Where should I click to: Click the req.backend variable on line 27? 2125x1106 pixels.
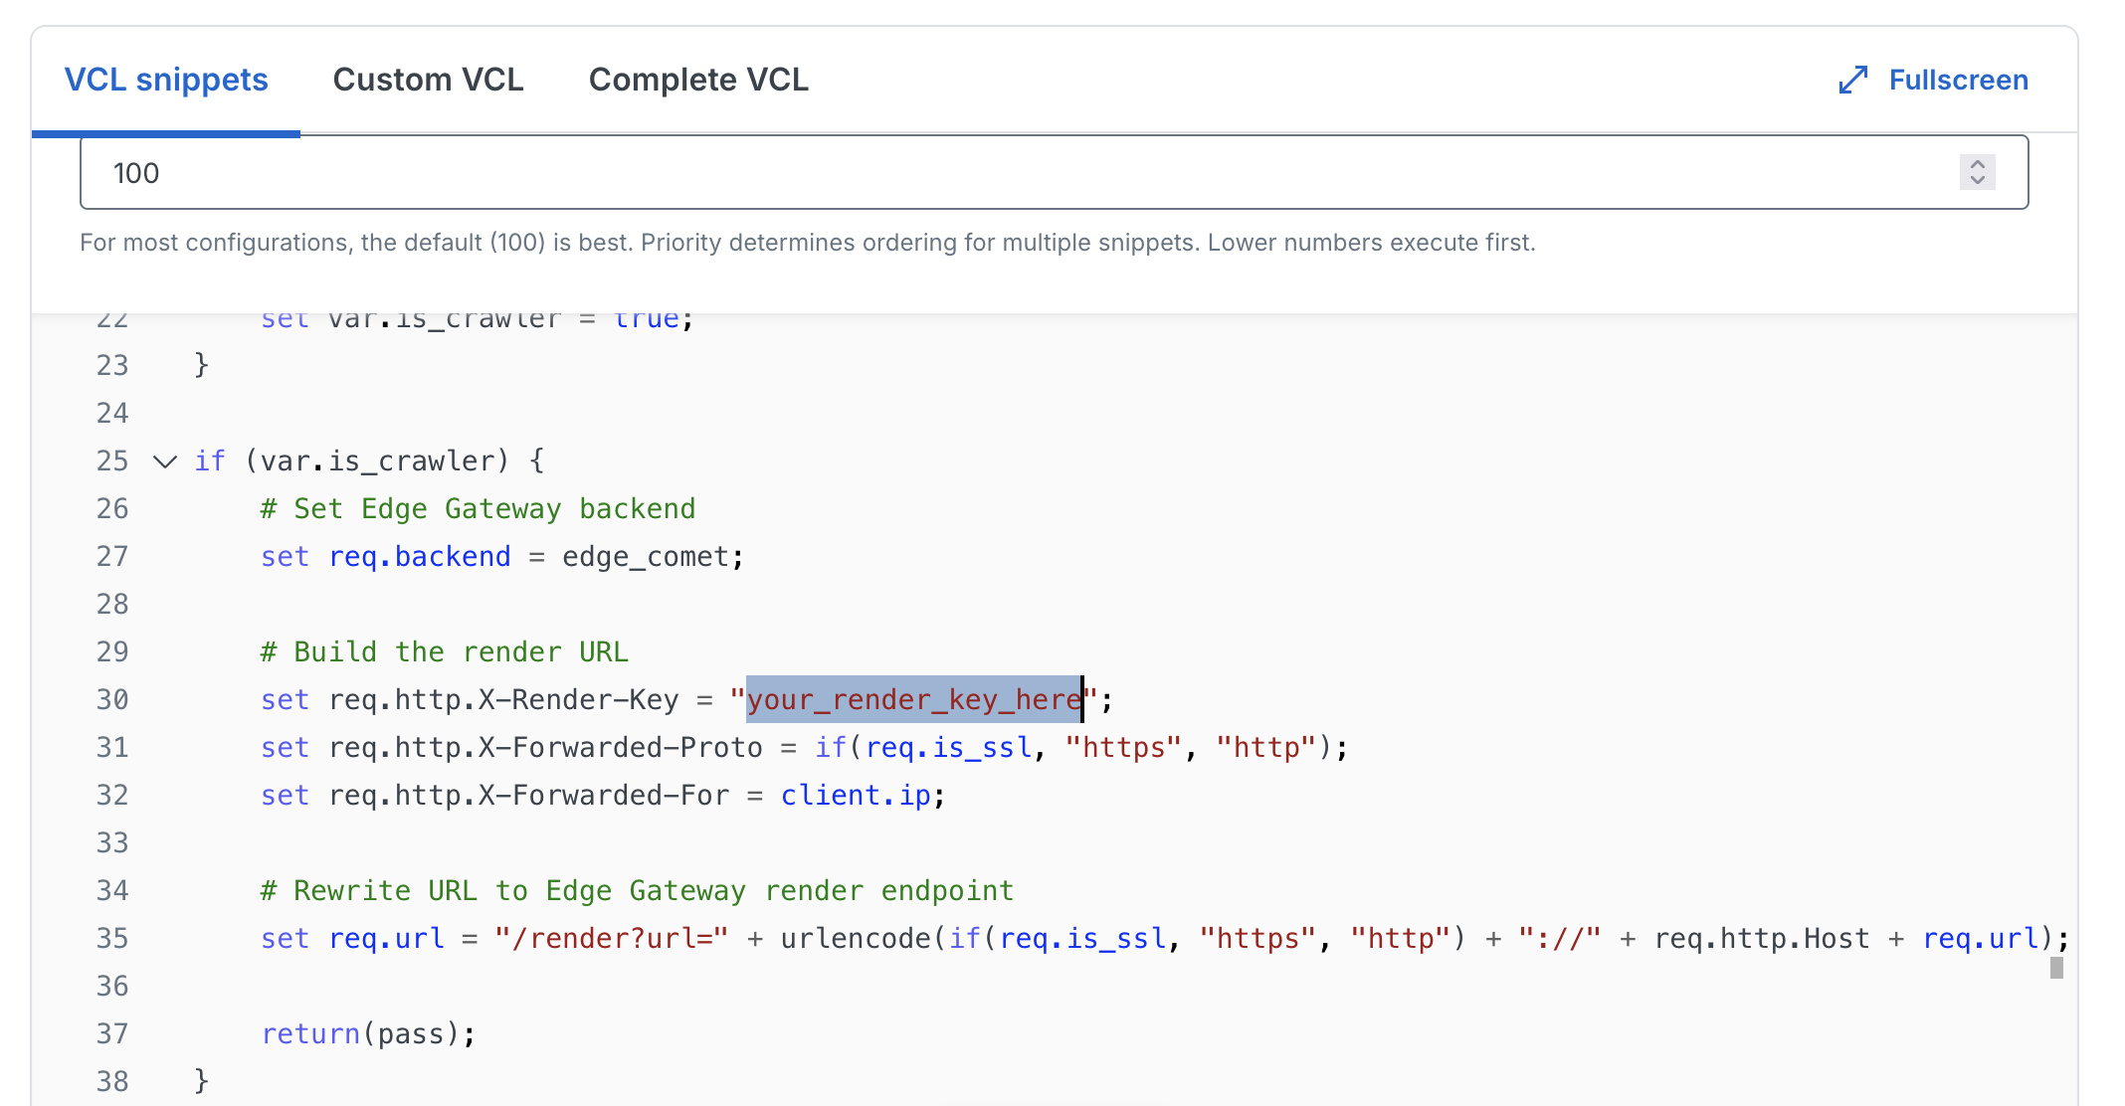tap(419, 556)
